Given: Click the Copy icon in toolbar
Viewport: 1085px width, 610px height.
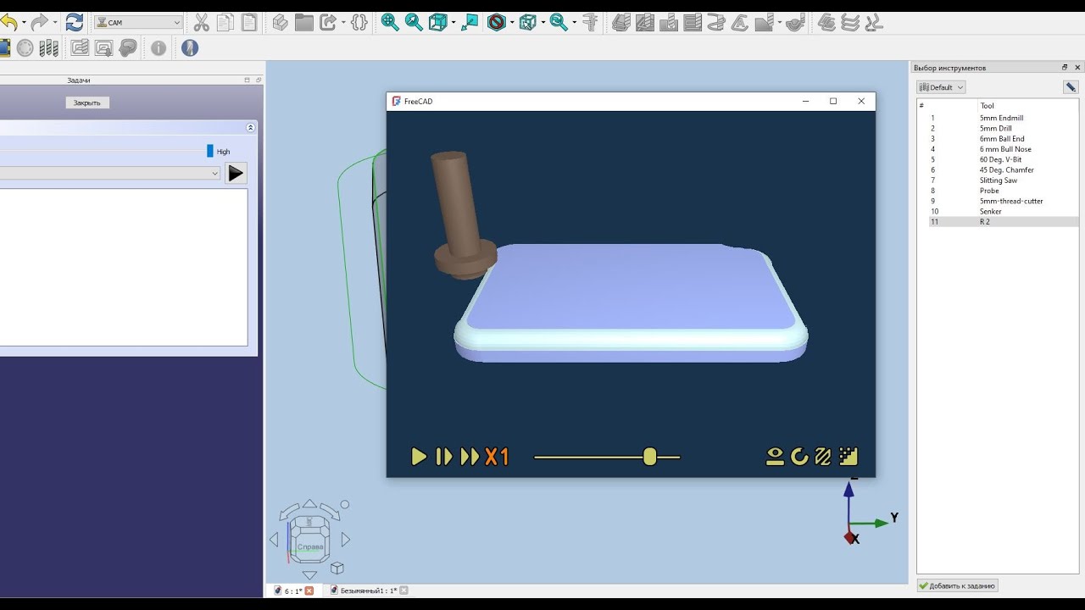Looking at the screenshot, I should click(x=225, y=23).
